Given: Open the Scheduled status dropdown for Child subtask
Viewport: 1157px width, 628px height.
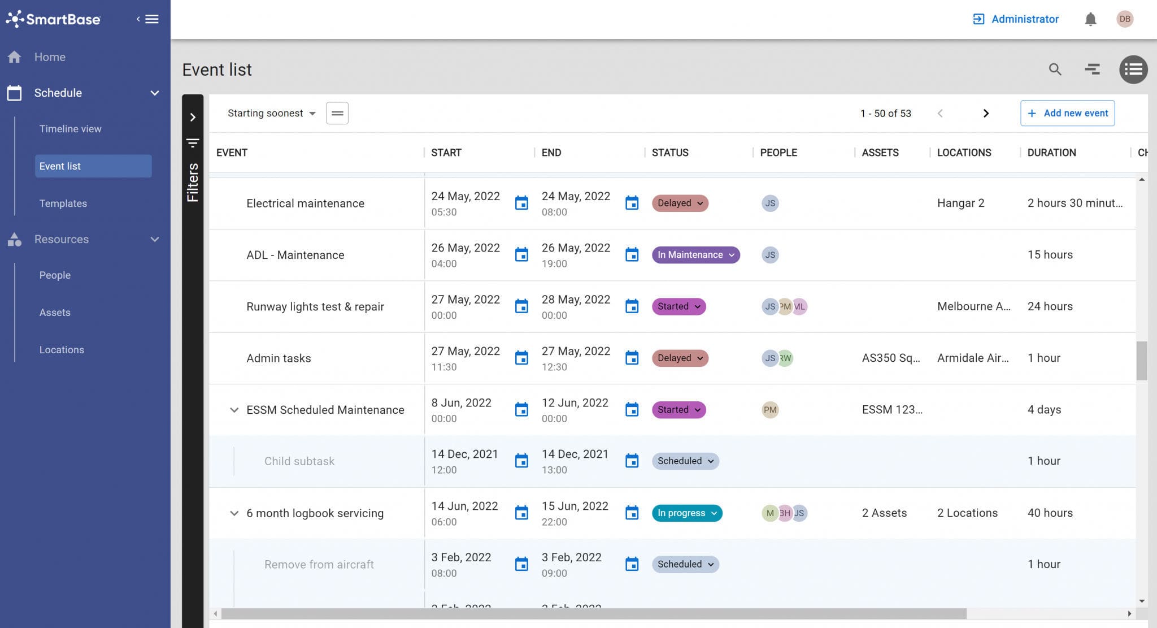Looking at the screenshot, I should (x=685, y=461).
